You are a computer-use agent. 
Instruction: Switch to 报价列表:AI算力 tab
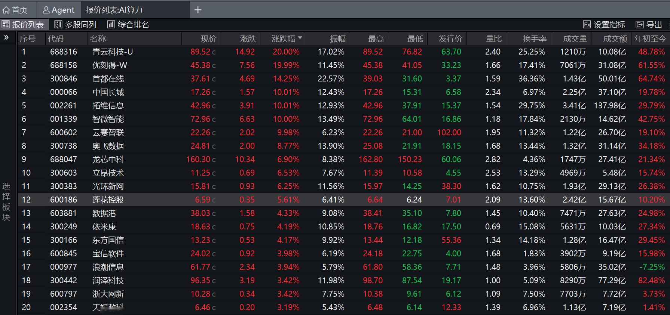pos(114,10)
